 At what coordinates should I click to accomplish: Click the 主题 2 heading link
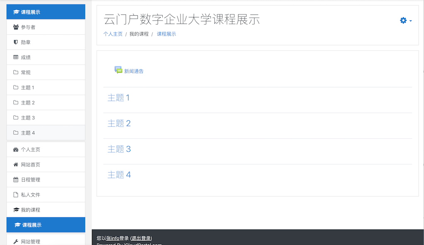point(119,124)
